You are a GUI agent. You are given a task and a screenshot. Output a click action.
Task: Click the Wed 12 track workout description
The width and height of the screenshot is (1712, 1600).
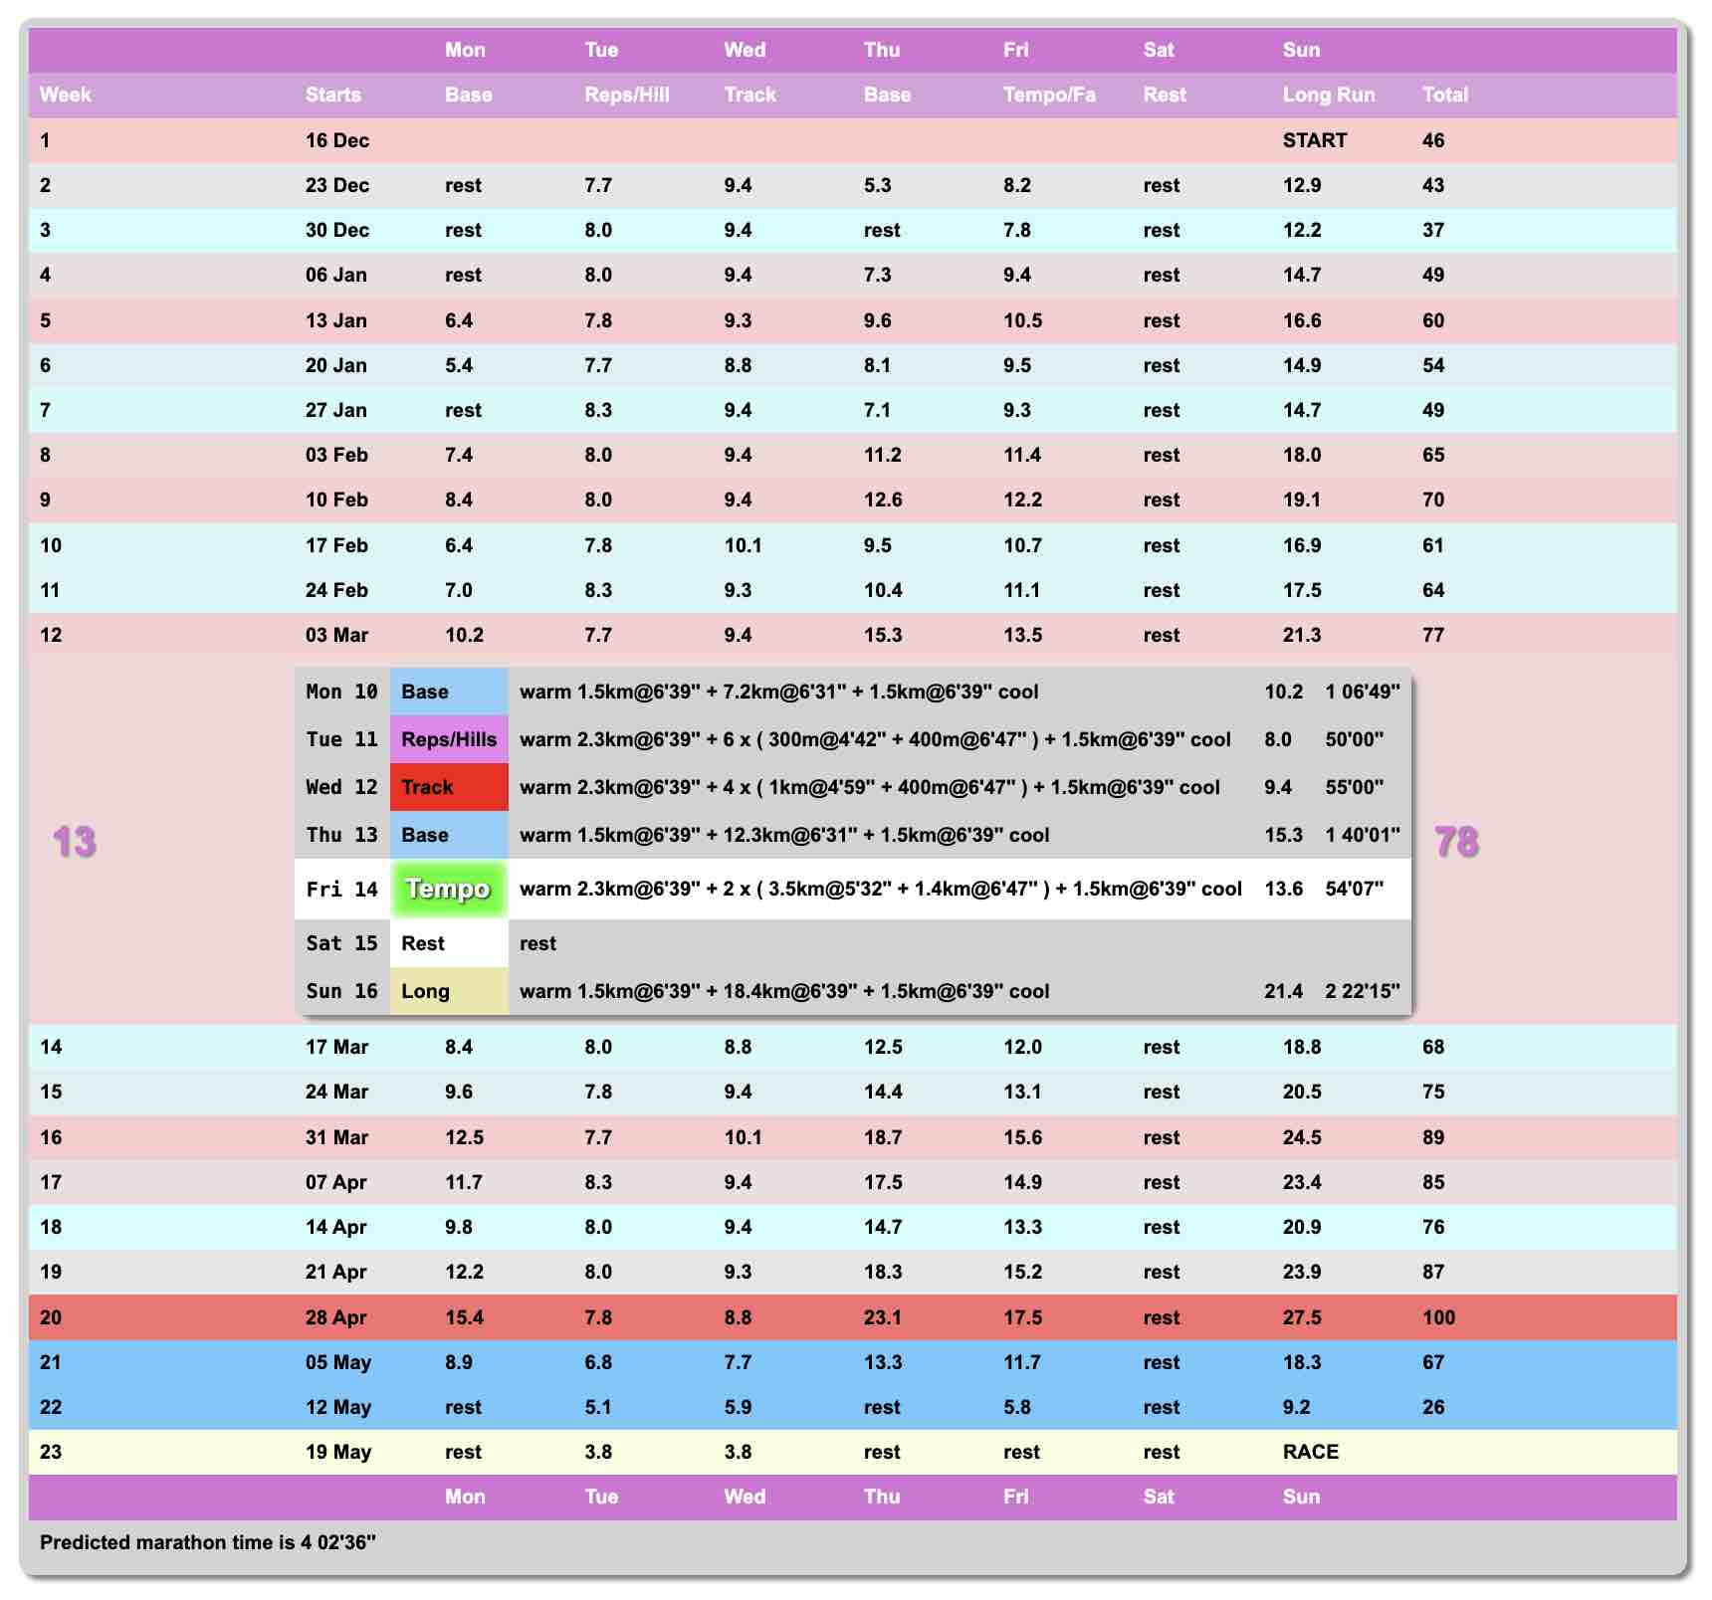(870, 787)
